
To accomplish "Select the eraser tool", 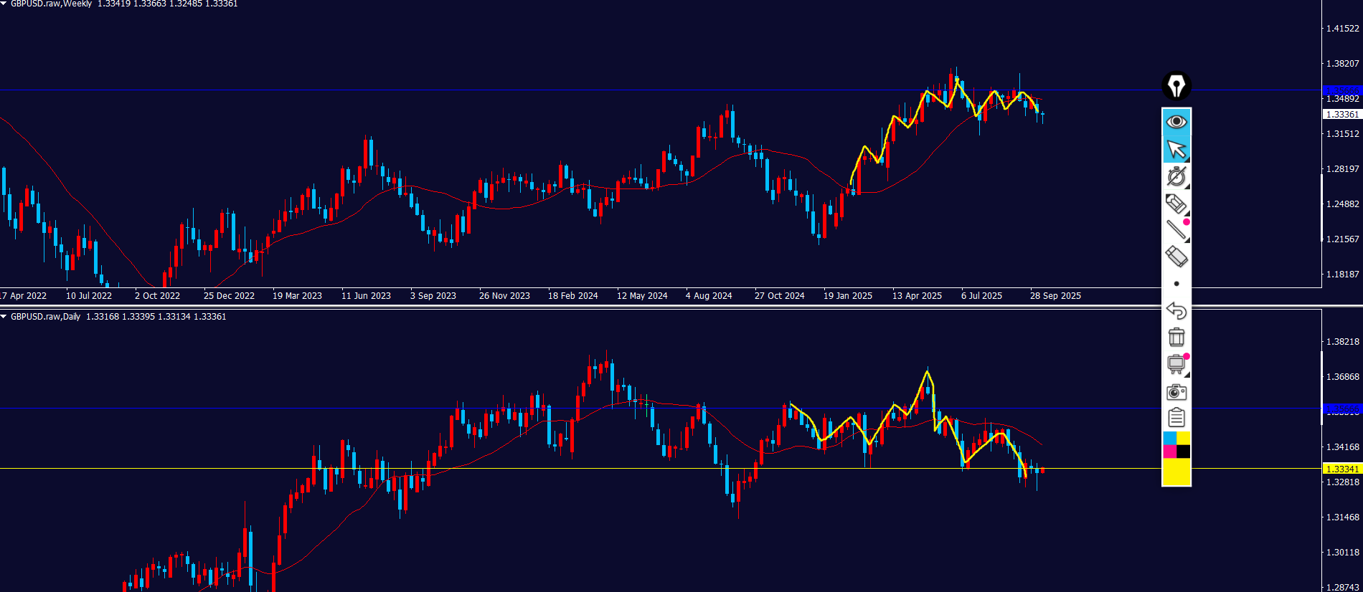I will click(x=1176, y=257).
